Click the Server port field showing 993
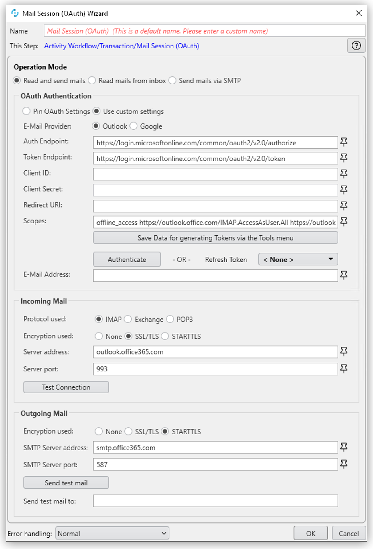Screen dimensions: 373x549 (x=215, y=369)
